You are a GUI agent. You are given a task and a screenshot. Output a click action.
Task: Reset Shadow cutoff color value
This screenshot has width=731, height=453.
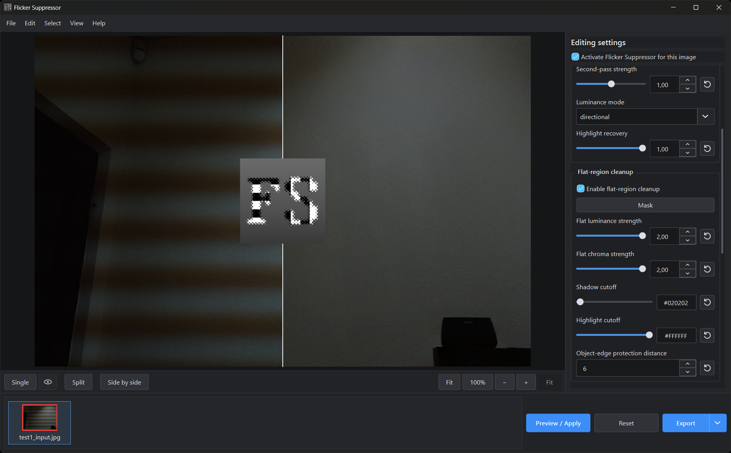click(707, 302)
